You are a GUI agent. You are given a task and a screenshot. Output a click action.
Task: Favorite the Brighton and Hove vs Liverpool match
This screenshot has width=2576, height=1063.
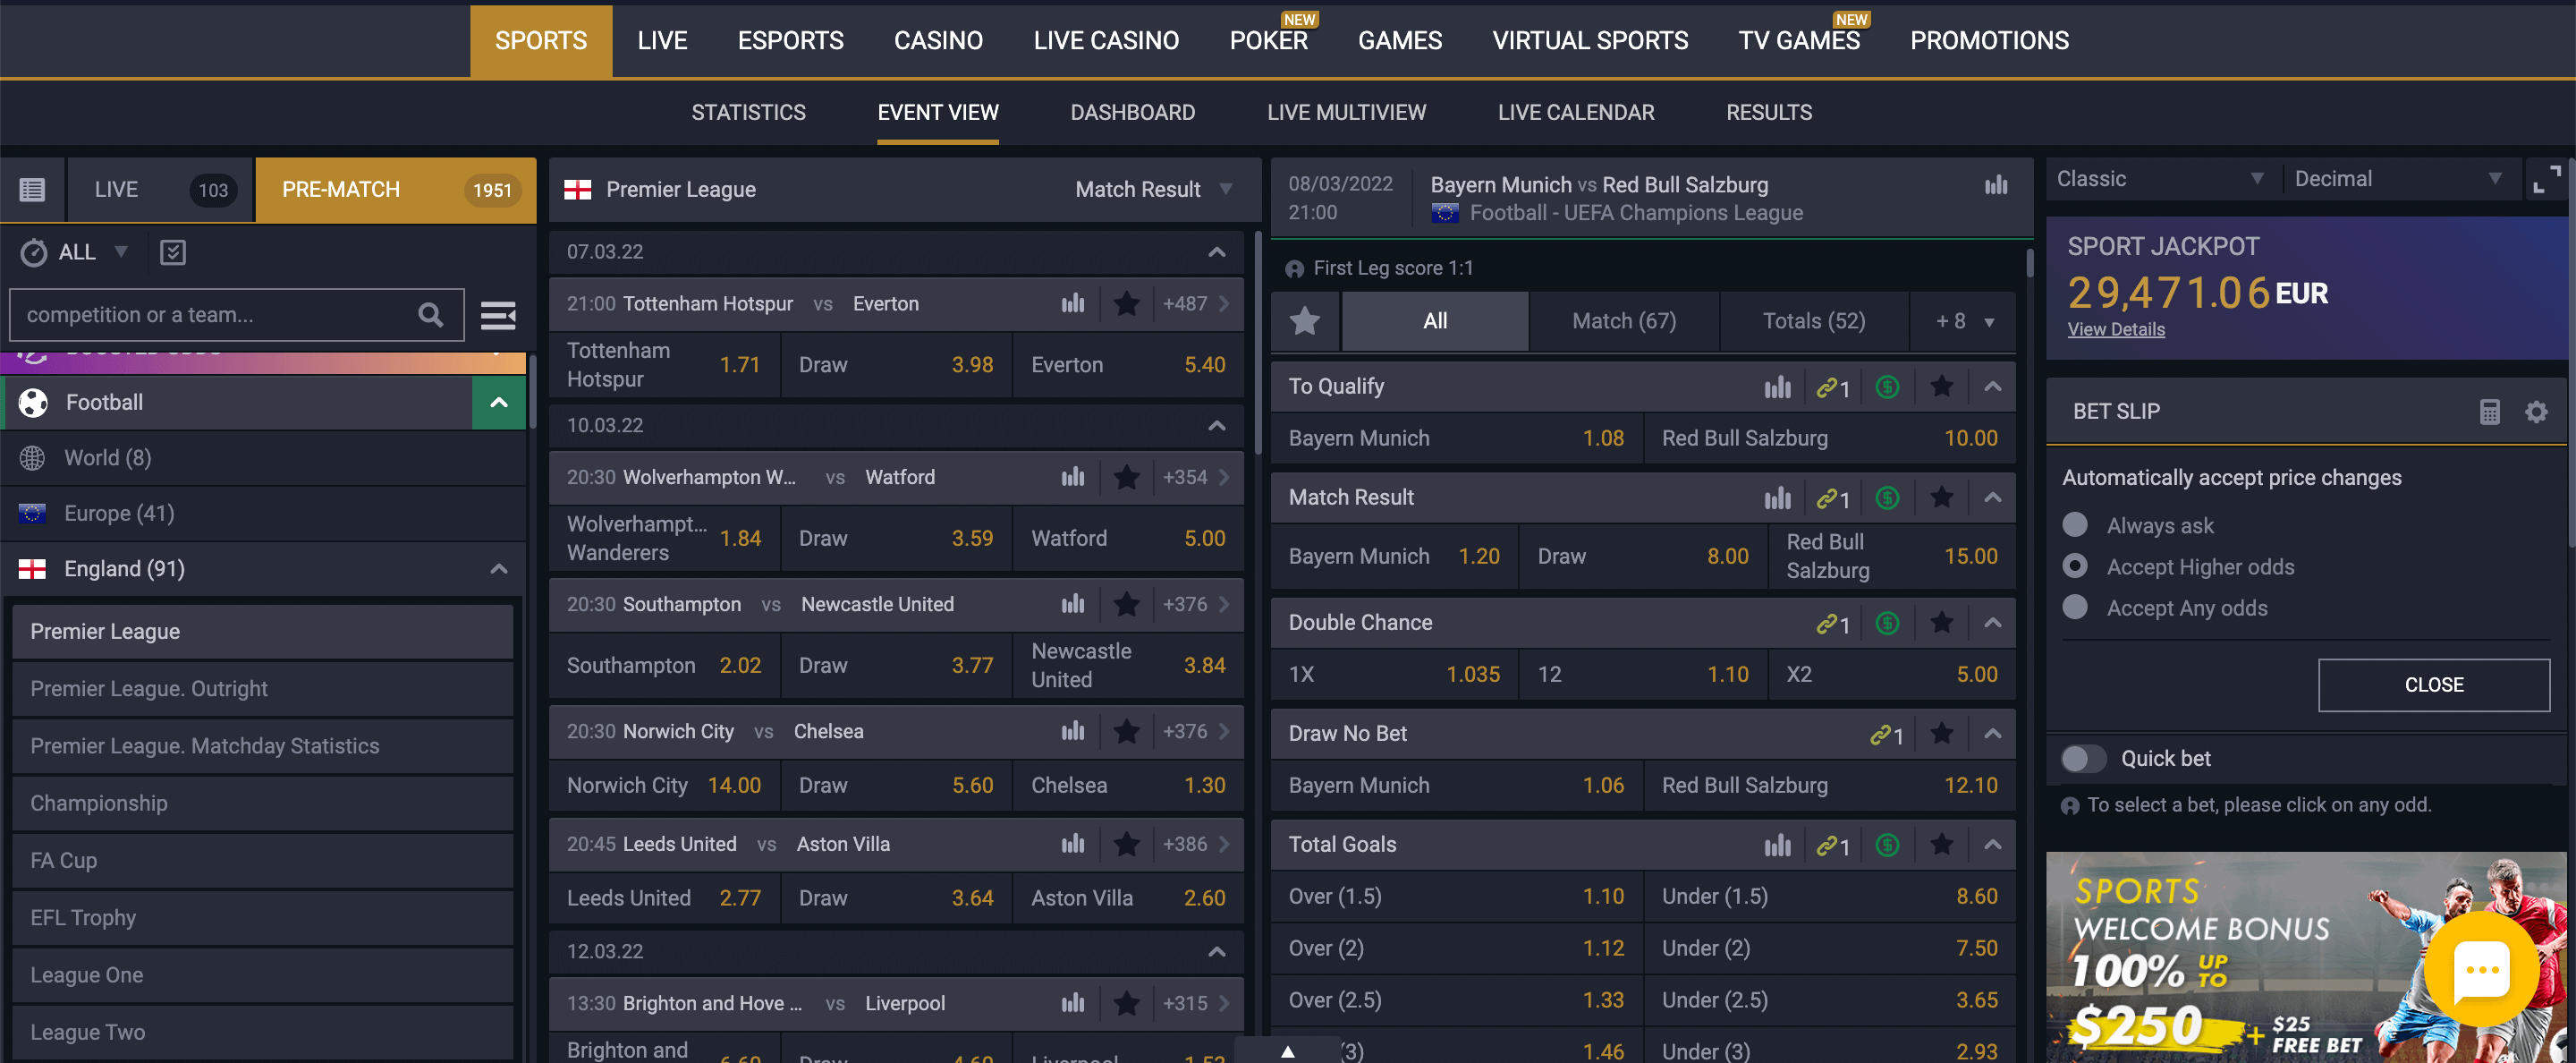[x=1126, y=1003]
